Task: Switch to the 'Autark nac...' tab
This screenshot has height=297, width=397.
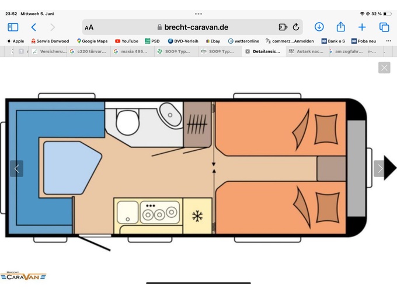Action: coord(306,51)
